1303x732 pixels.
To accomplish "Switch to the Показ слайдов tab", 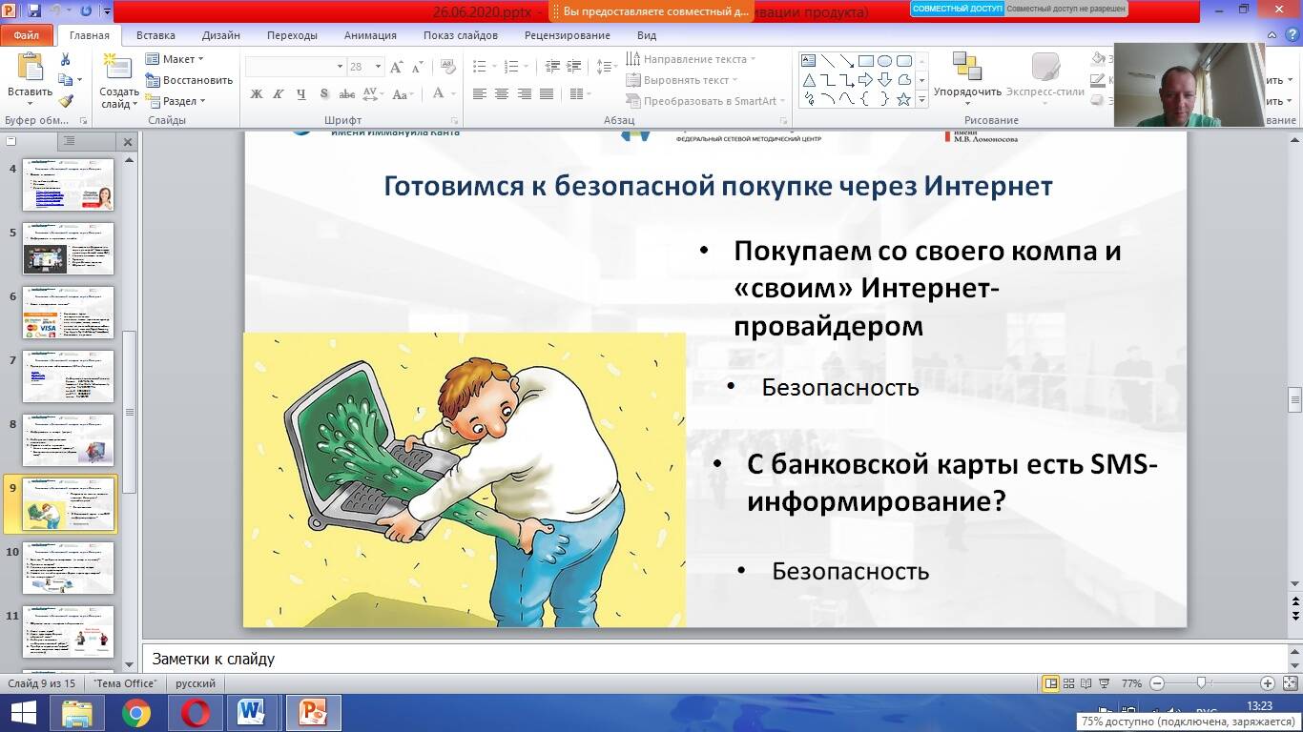I will [461, 35].
